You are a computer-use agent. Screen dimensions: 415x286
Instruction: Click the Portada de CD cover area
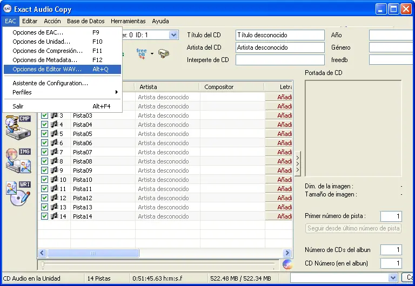pos(353,128)
